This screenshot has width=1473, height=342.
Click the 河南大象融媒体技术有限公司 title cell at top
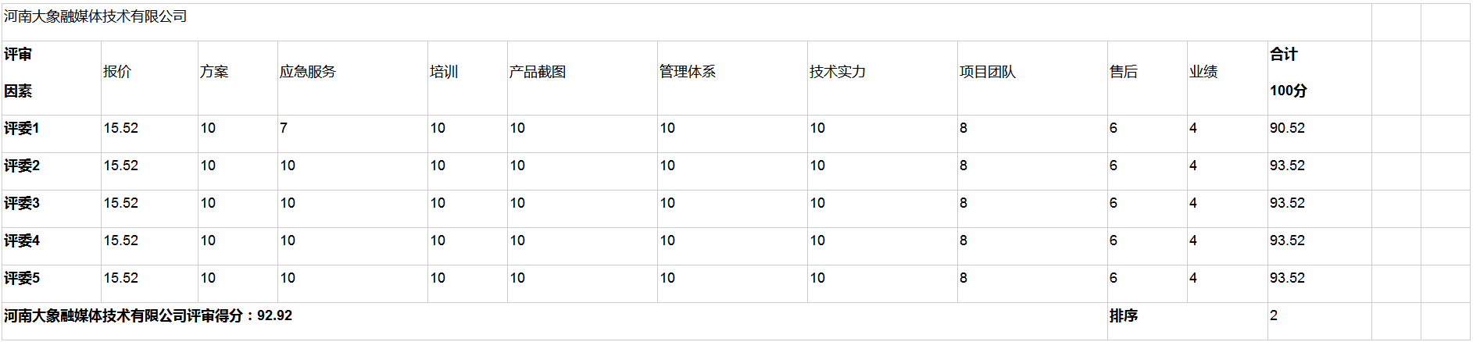click(95, 17)
